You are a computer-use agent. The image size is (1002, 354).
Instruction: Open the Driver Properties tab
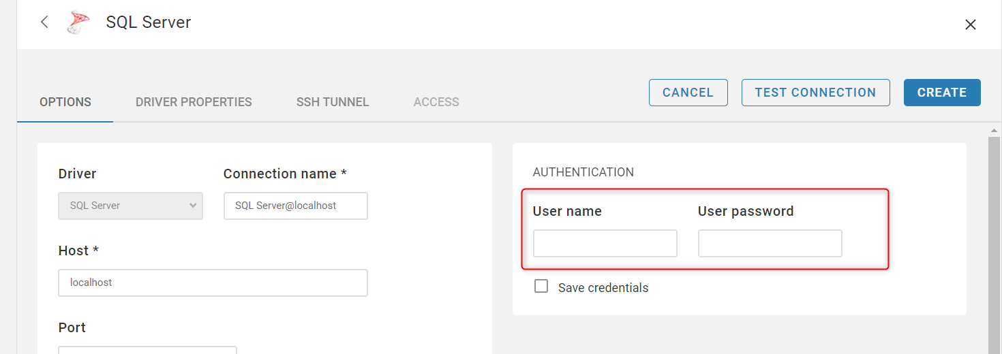194,102
